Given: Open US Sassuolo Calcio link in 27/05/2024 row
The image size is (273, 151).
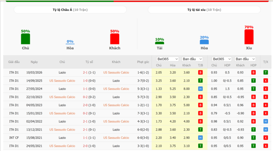Looking at the screenshot, I should pyautogui.click(x=116, y=89).
